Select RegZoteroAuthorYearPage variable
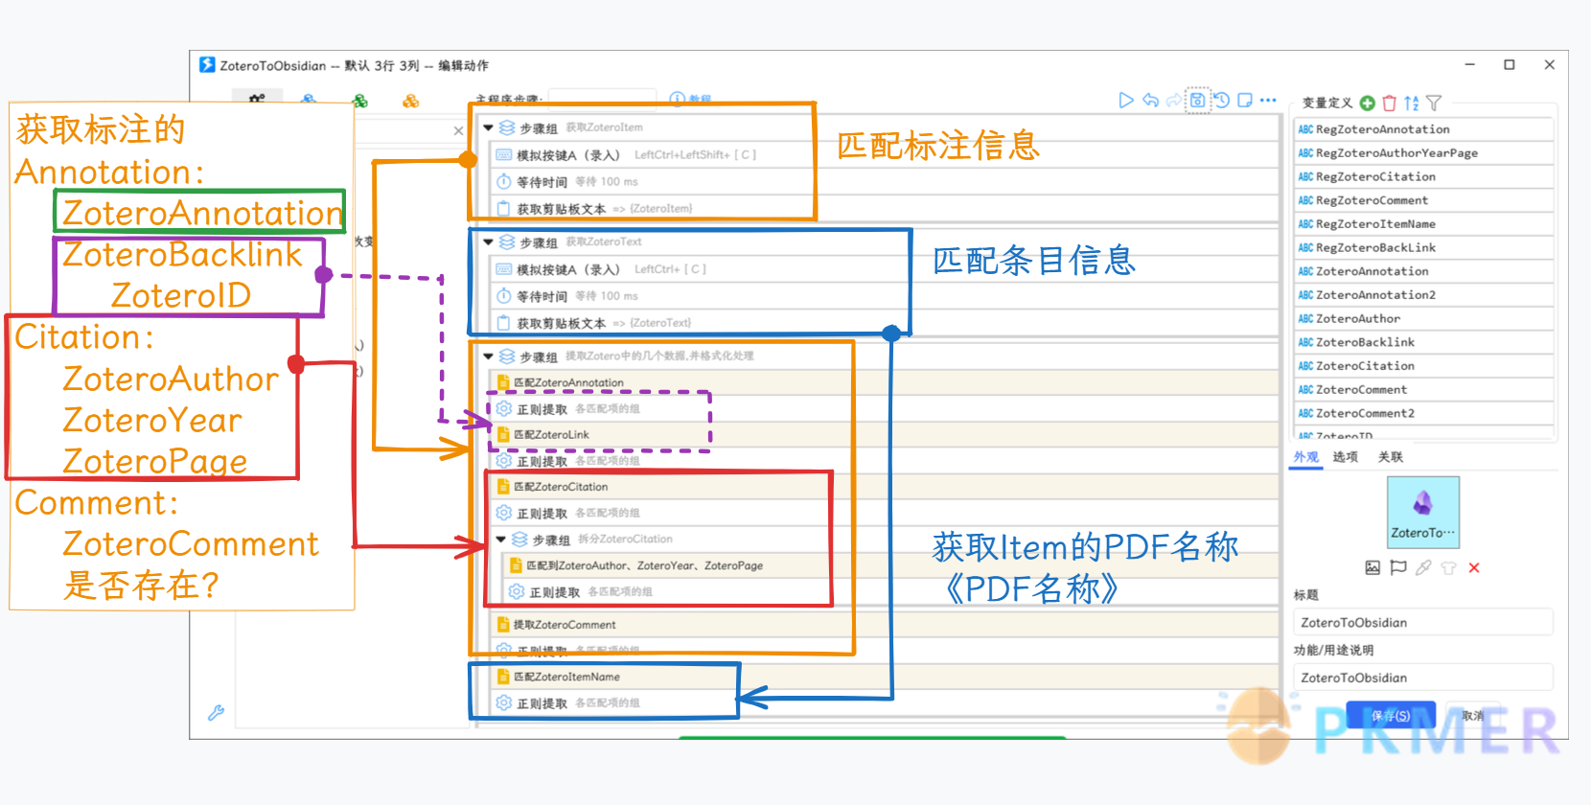The image size is (1591, 805). click(x=1422, y=153)
